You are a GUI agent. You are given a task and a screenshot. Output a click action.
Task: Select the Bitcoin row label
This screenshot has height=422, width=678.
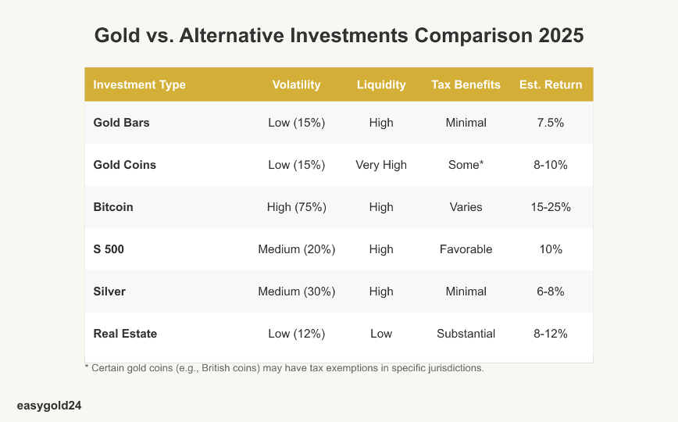pos(113,207)
